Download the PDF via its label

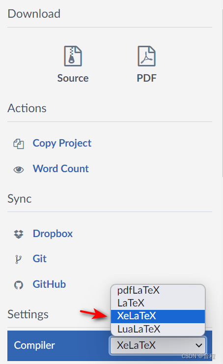[x=146, y=78]
